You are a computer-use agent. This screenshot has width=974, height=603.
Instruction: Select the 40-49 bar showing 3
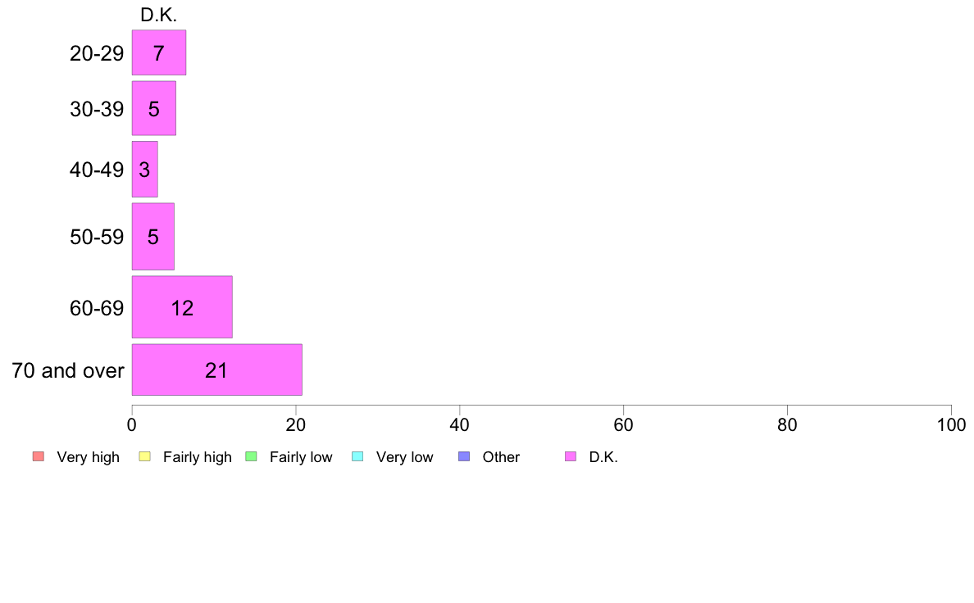tap(145, 169)
